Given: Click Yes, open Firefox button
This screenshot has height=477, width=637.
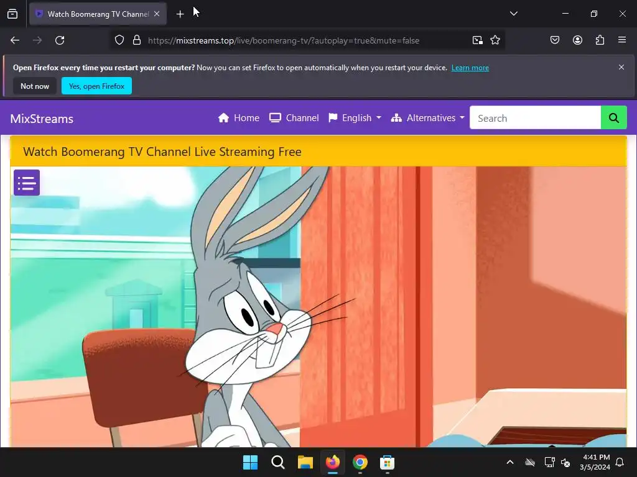Looking at the screenshot, I should [96, 86].
